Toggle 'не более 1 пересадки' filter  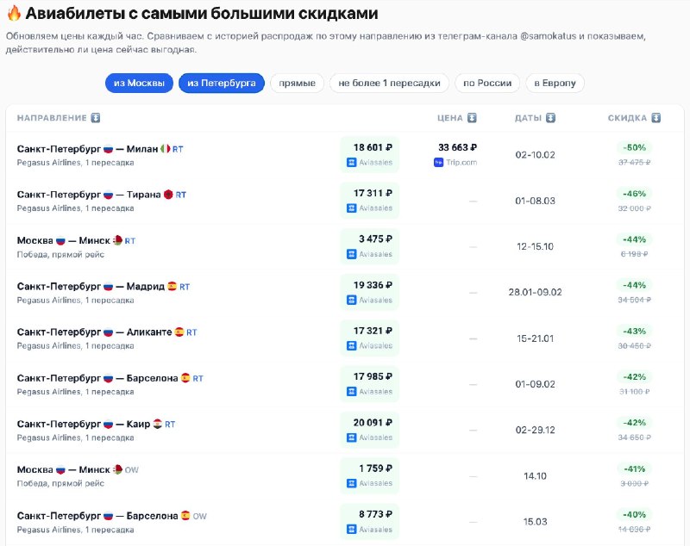click(389, 83)
